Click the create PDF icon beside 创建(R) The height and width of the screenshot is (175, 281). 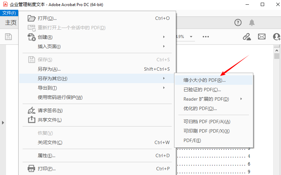click(x=32, y=37)
